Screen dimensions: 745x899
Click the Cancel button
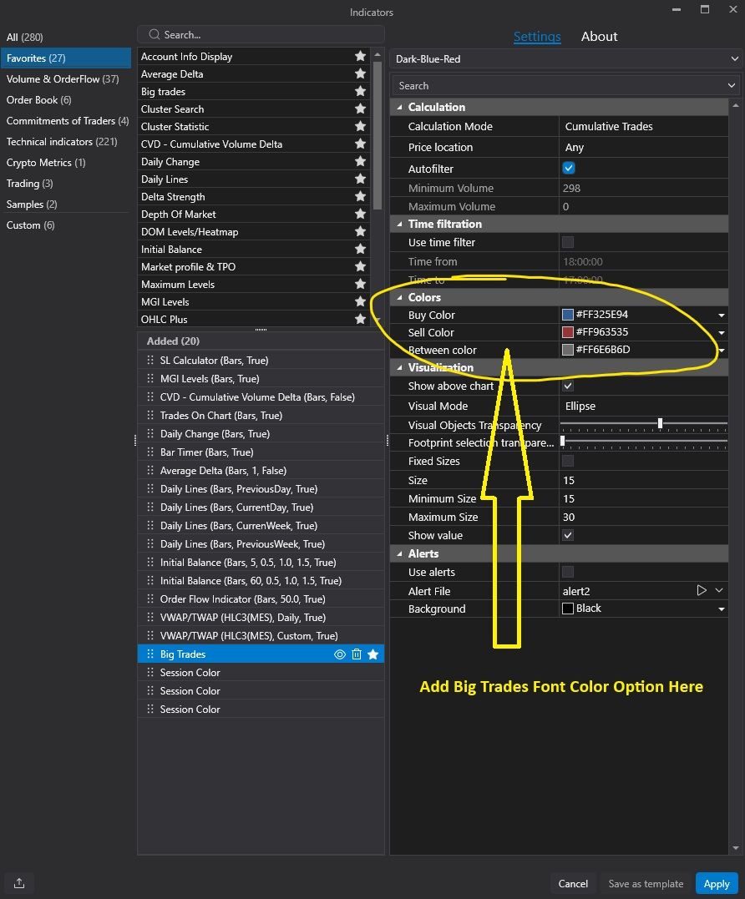click(x=573, y=883)
